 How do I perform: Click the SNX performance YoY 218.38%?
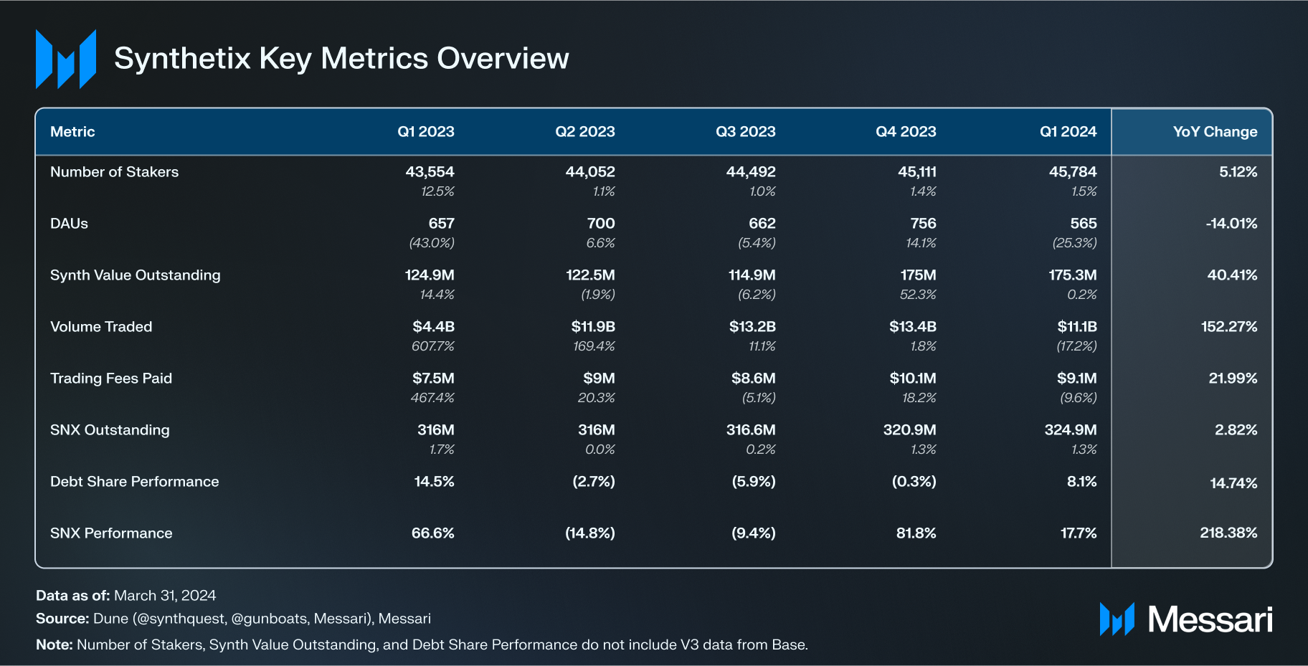point(1229,533)
